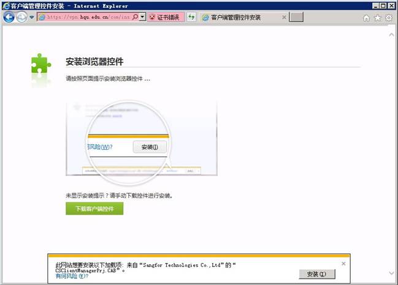
Task: Open the Home page icon
Action: click(366, 18)
